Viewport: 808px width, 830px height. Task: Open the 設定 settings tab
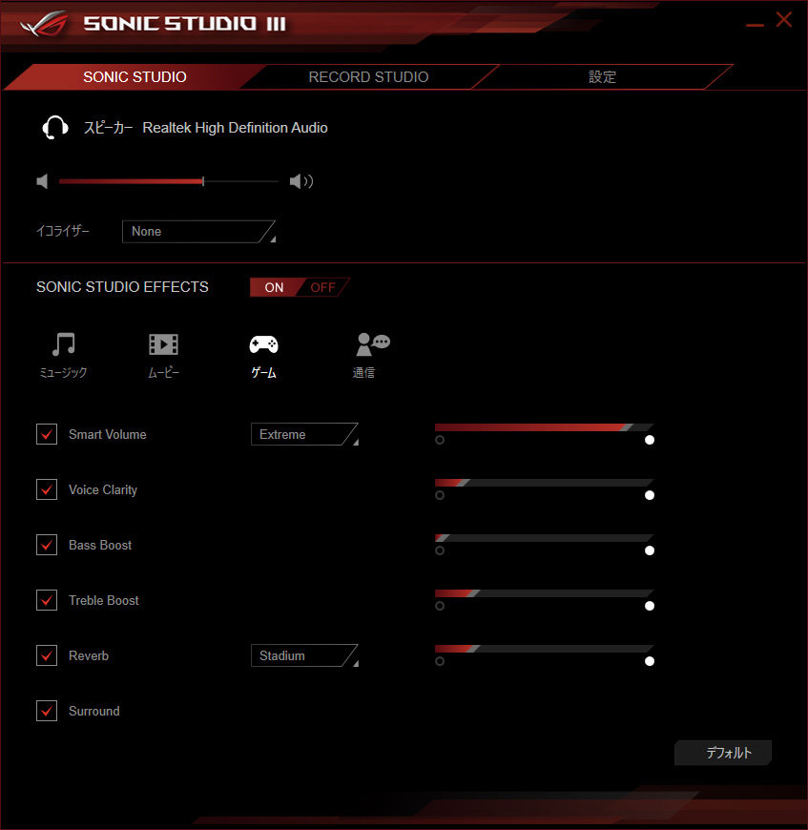(602, 76)
